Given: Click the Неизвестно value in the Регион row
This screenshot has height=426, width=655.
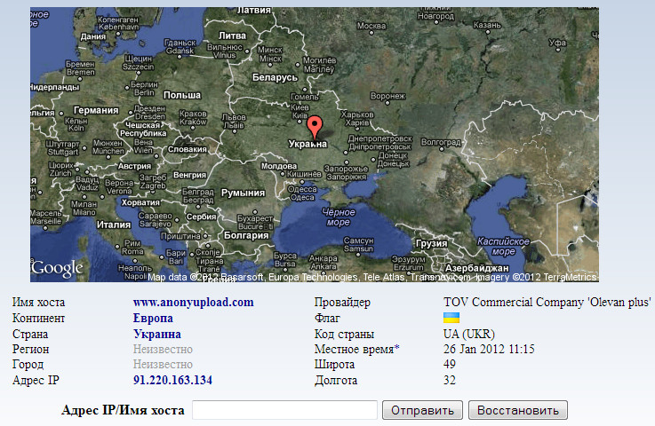Looking at the screenshot, I should point(163,349).
